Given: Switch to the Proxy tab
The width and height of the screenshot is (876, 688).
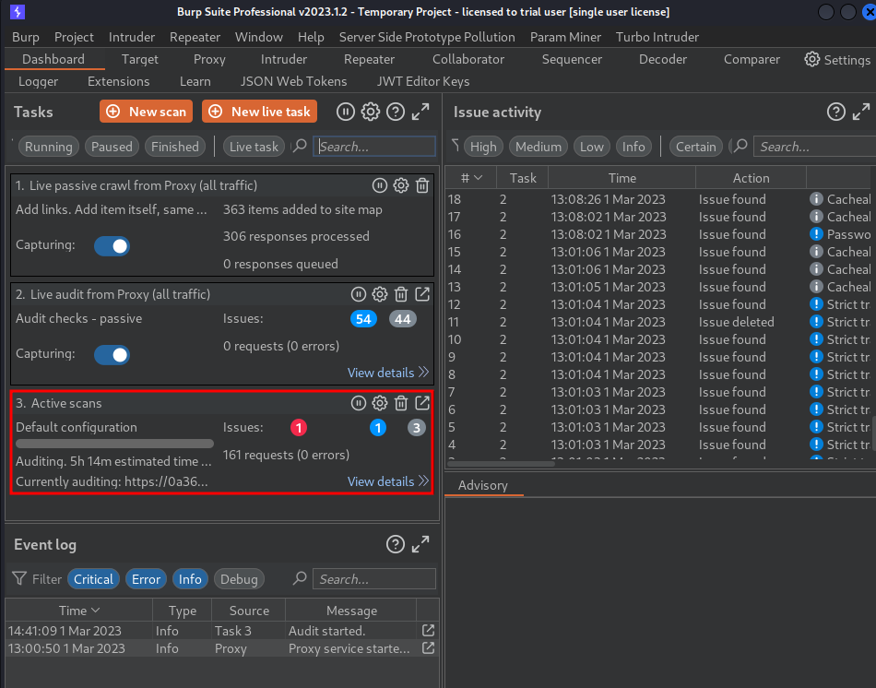Looking at the screenshot, I should (x=209, y=59).
